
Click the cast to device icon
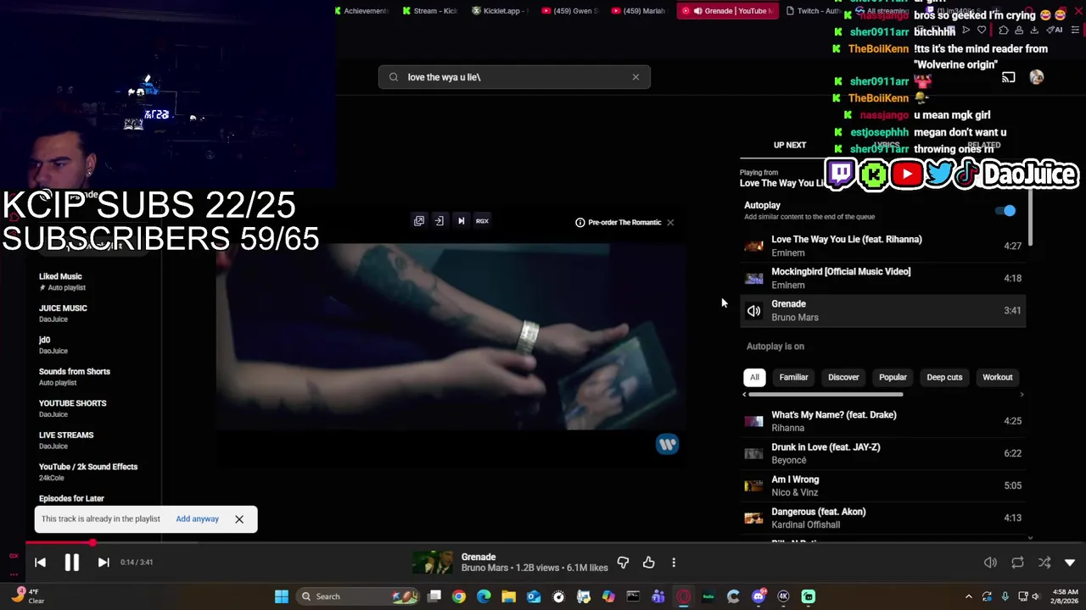(1008, 77)
